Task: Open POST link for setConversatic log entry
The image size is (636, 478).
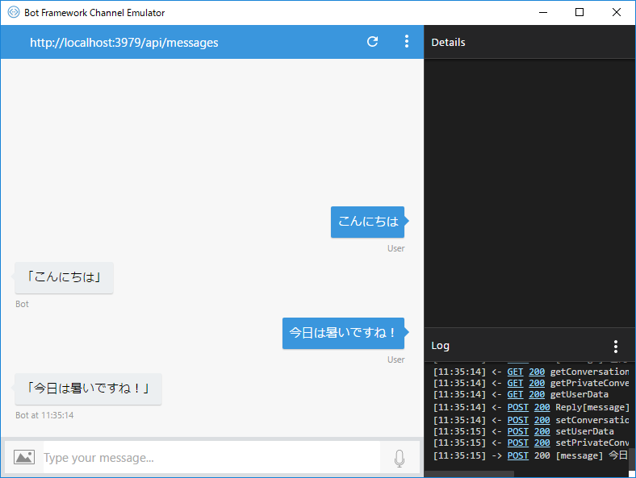Action: click(x=518, y=421)
